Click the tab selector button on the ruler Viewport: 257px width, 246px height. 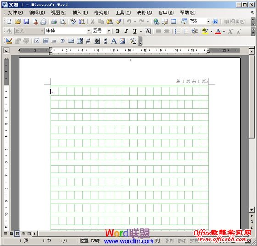pos(6,51)
